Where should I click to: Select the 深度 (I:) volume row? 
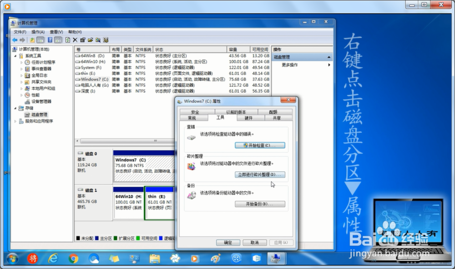(x=172, y=91)
